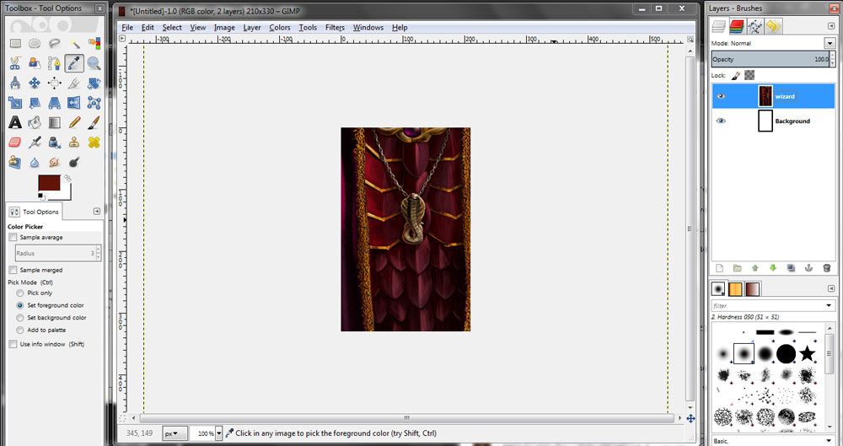Choose the Pick only radio option
Image resolution: width=843 pixels, height=446 pixels.
coord(20,293)
